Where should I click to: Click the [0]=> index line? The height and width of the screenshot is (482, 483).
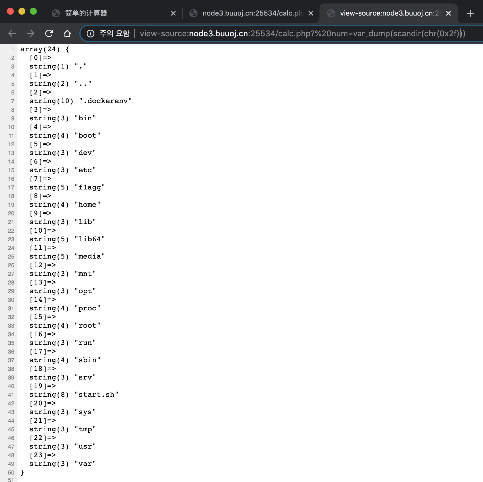(x=40, y=58)
